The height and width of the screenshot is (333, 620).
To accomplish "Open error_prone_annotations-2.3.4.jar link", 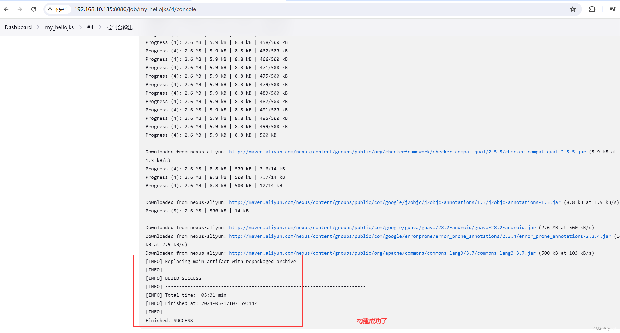I will click(420, 236).
